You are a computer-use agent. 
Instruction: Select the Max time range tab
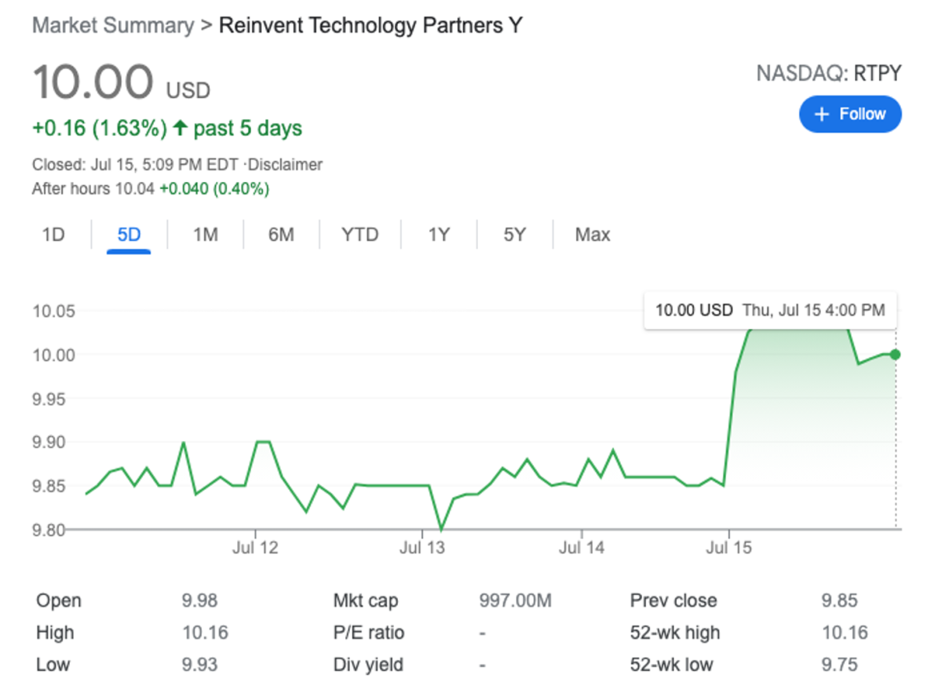tap(593, 235)
